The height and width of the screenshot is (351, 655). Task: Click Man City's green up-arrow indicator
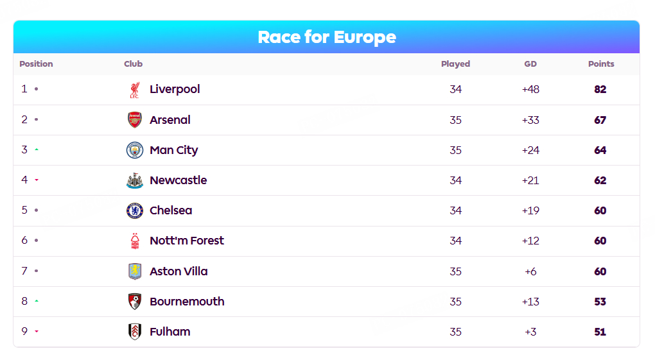click(37, 150)
